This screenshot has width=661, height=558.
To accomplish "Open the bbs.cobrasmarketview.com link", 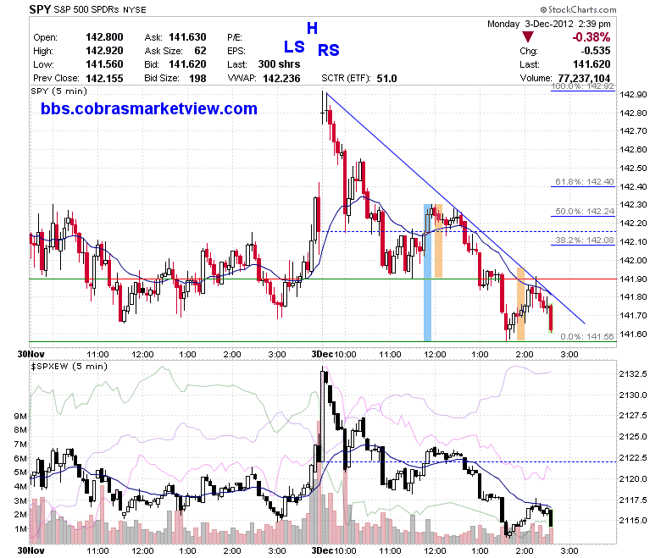I will pos(149,108).
